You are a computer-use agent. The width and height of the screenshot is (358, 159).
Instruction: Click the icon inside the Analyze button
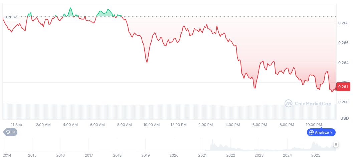[312, 132]
